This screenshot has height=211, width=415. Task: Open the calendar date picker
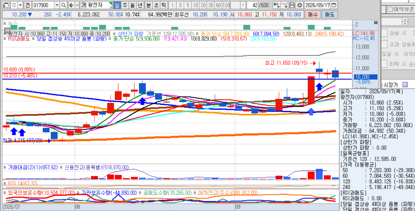click(334, 5)
